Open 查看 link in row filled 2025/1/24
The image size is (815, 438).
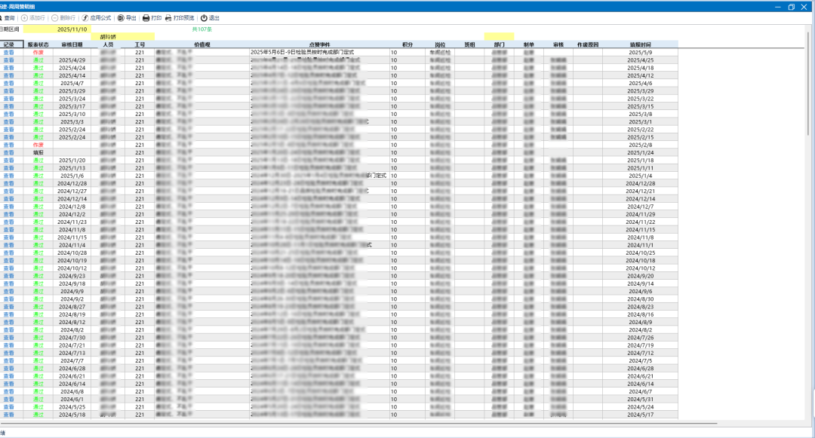(9, 152)
